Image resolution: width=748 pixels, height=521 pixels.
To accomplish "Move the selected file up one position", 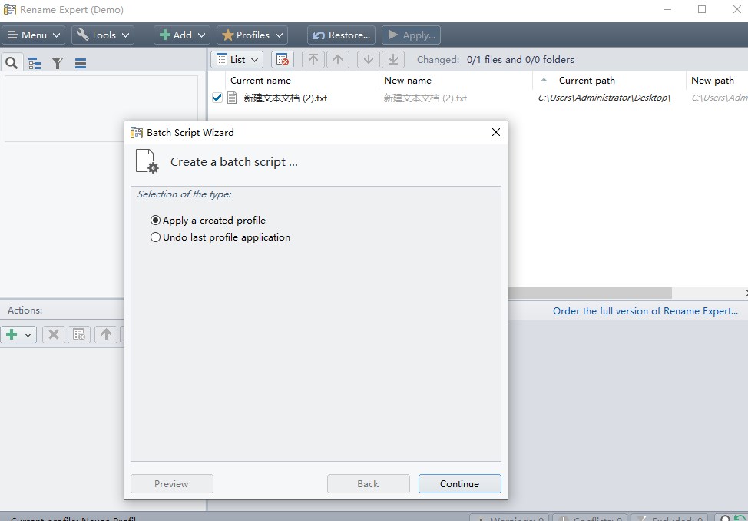I will [338, 60].
